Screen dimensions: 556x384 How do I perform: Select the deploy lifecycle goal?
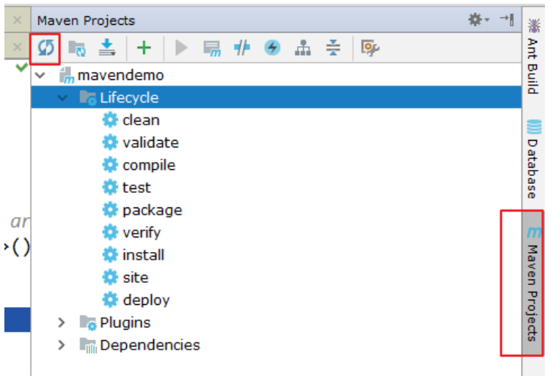(146, 300)
